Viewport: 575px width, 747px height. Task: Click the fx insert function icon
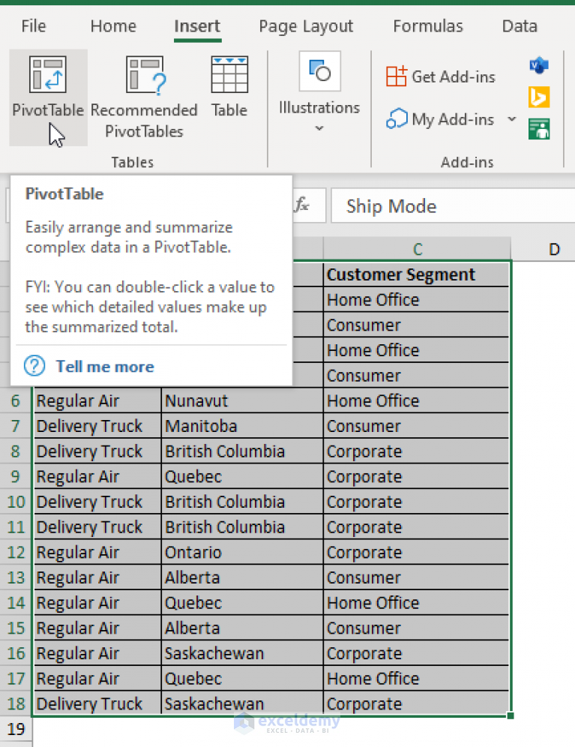(301, 205)
